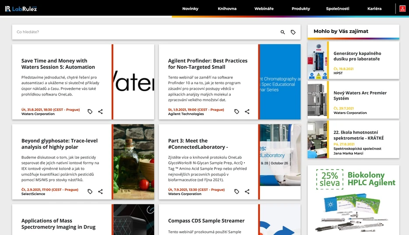Image resolution: width=409 pixels, height=235 pixels.
Task: Click the search magnifier icon
Action: click(x=282, y=32)
